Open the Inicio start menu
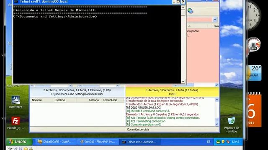Screen dimensions: 268x150 click(19, 142)
